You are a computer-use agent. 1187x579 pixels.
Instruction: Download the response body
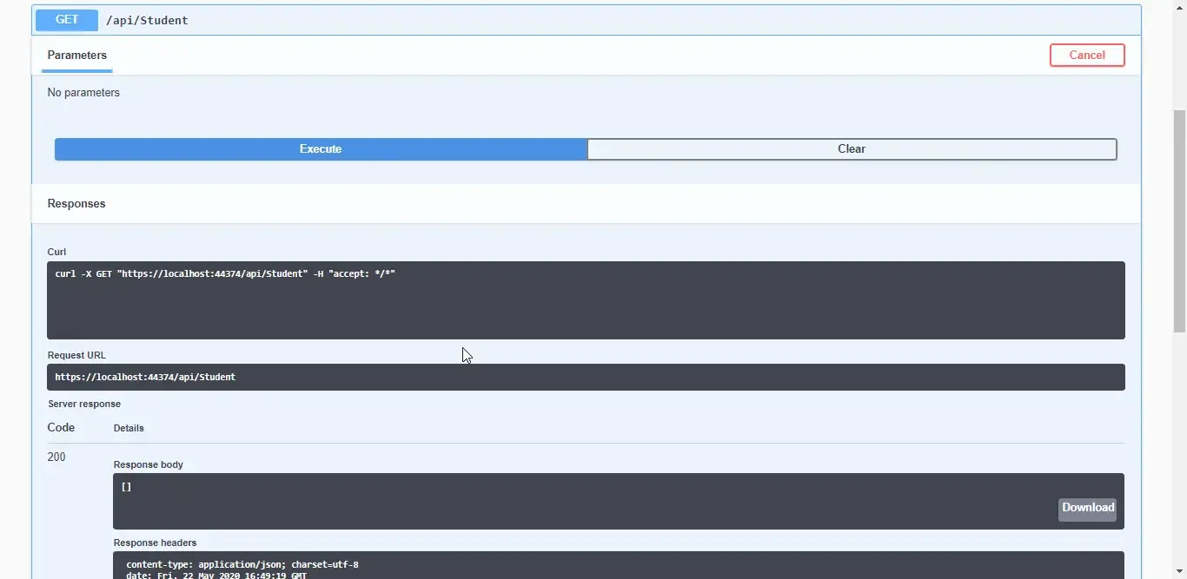[1087, 508]
